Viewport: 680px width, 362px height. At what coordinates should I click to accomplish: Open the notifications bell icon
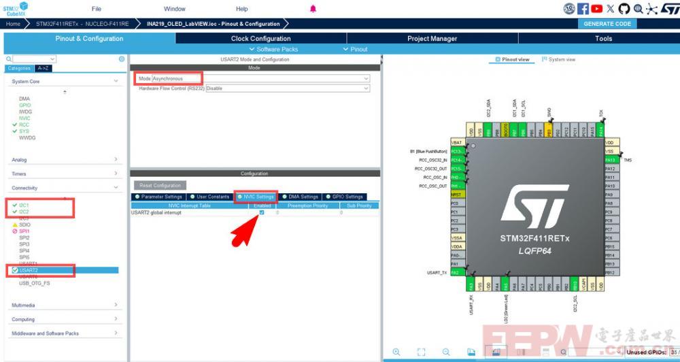[x=313, y=9]
